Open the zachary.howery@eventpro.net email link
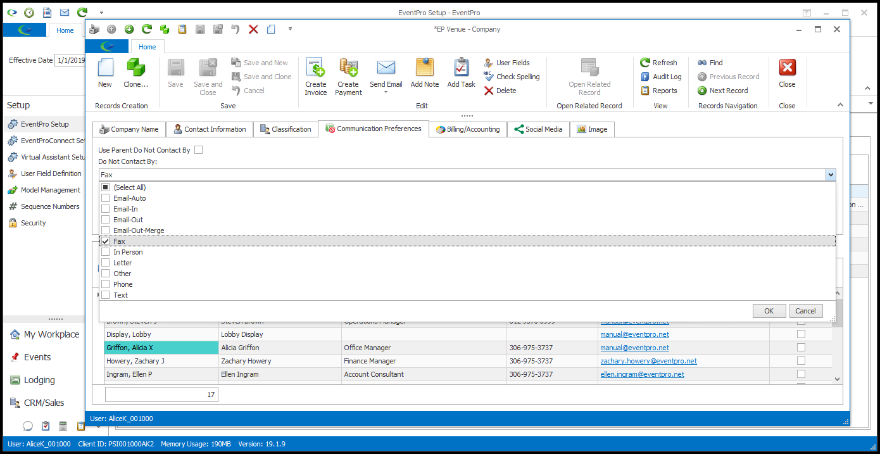Screen dimensions: 880x454 point(648,361)
